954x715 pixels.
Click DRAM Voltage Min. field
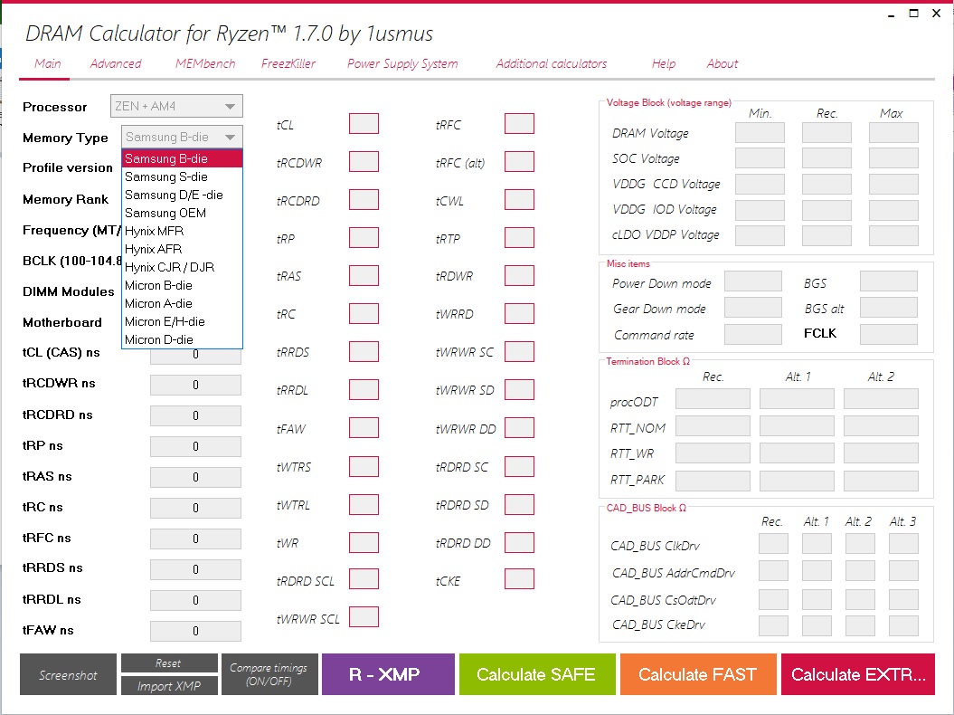pyautogui.click(x=760, y=133)
